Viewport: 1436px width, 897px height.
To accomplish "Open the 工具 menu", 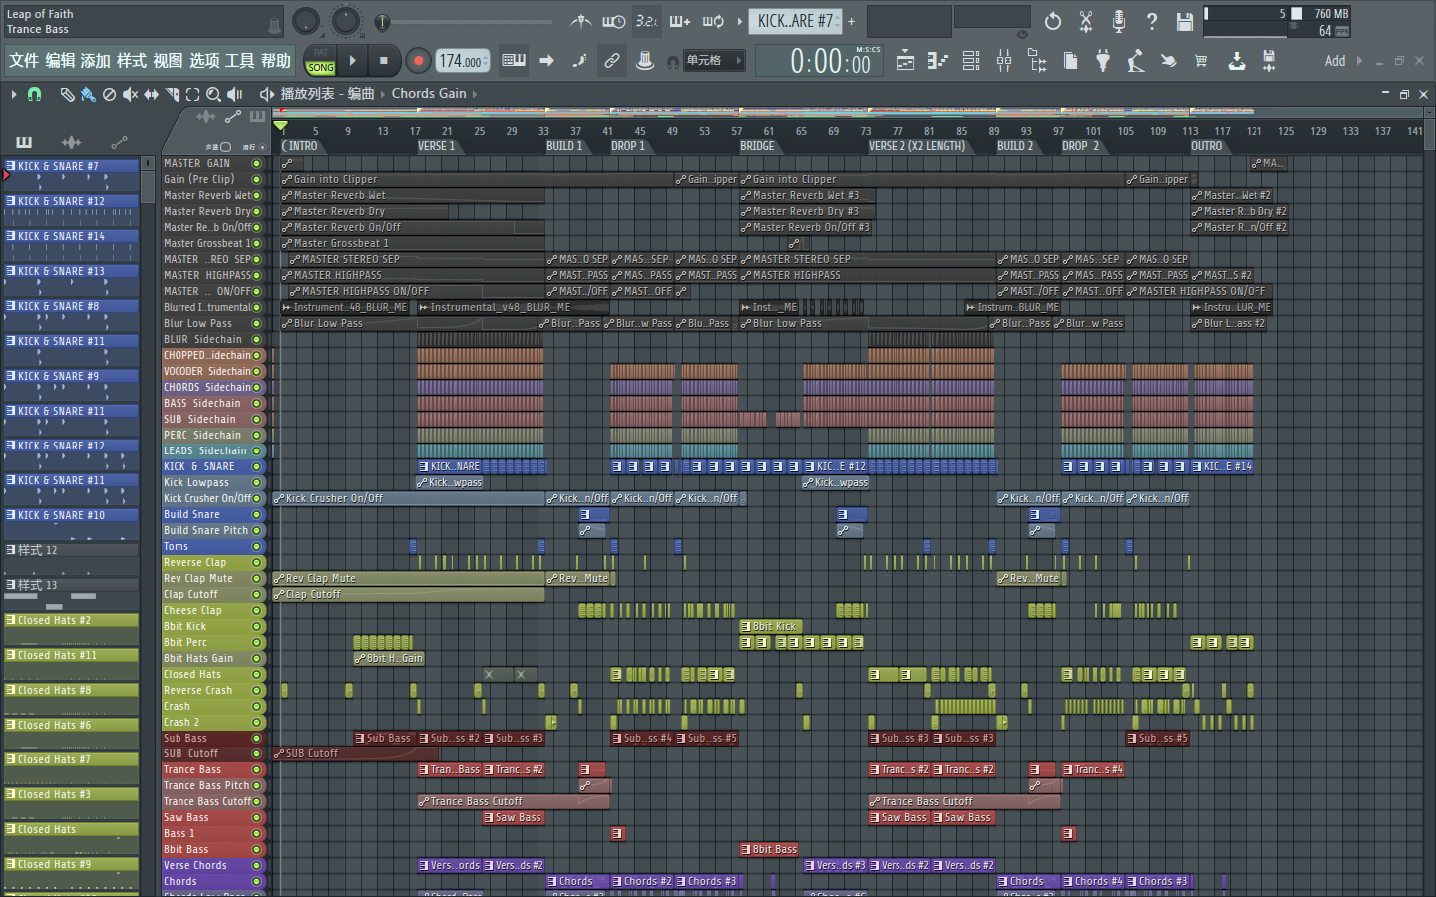I will click(x=239, y=61).
